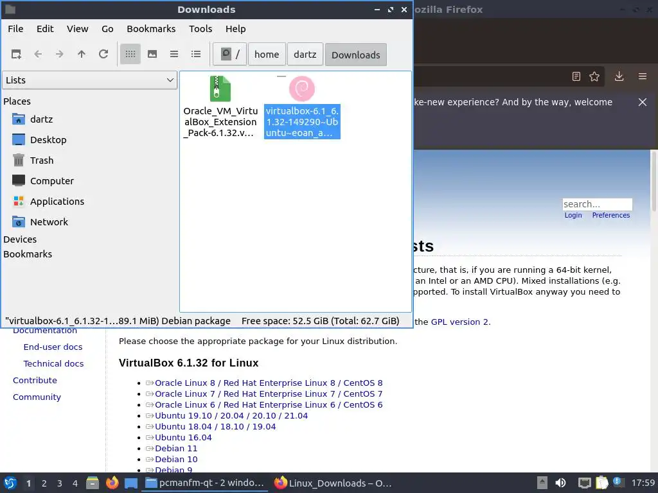The height and width of the screenshot is (493, 658).
Task: Click the clipboard tray icon
Action: coord(601,483)
